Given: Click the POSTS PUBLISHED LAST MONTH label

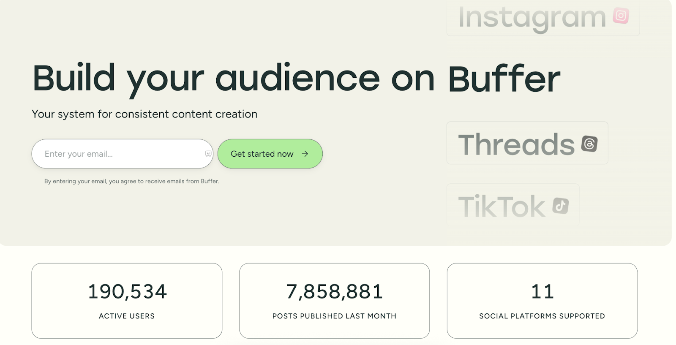Looking at the screenshot, I should pos(334,316).
